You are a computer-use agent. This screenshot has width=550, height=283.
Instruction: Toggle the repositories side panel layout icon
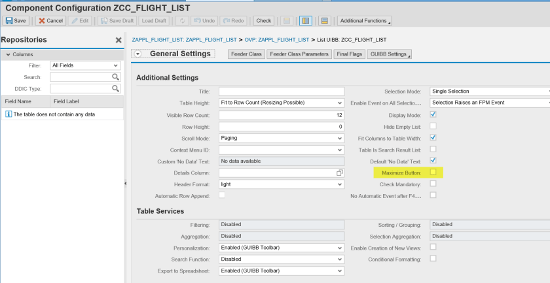pos(305,21)
